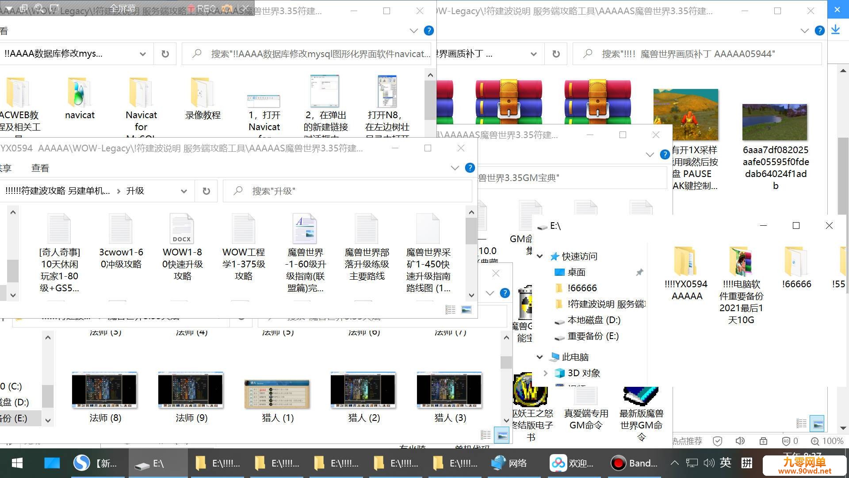Open the !!!!YX0594 AAAAA folder

click(686, 261)
